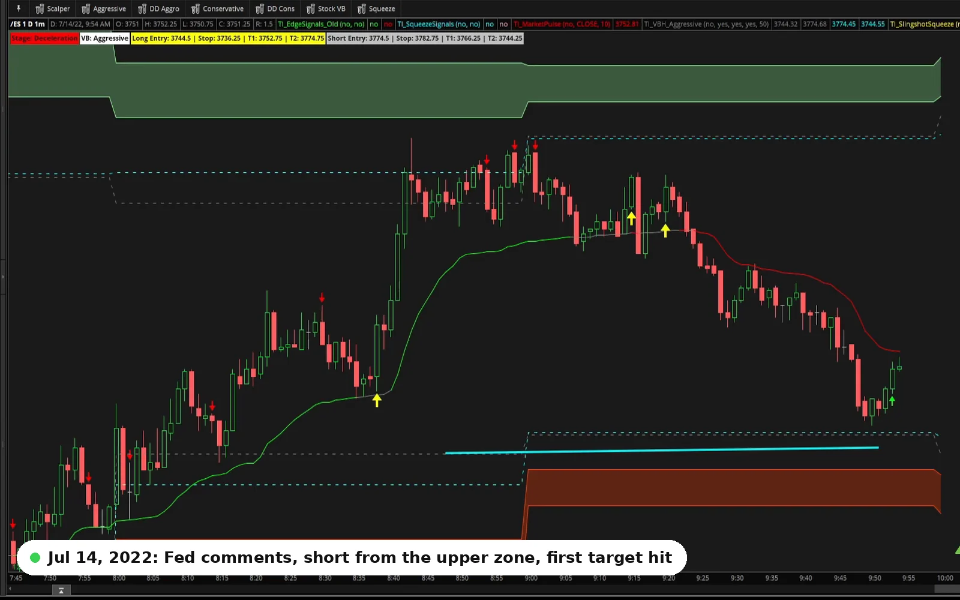Switch to the Conservative study set
960x600 pixels.
218,8
